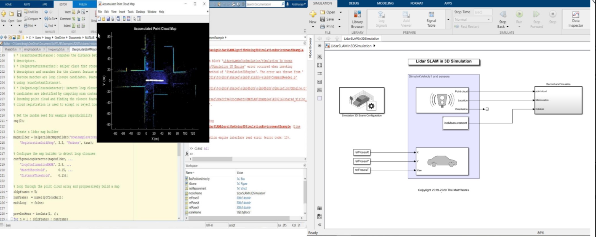Image resolution: width=596 pixels, height=237 pixels.
Task: Click Save Figure icon in figure toolbar
Action: [108, 19]
